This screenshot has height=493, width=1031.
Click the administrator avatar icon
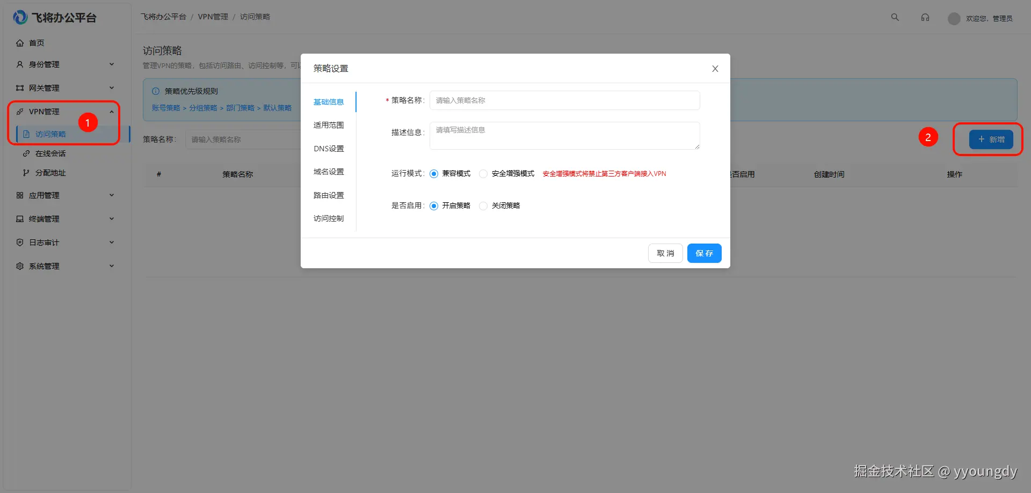coord(954,18)
